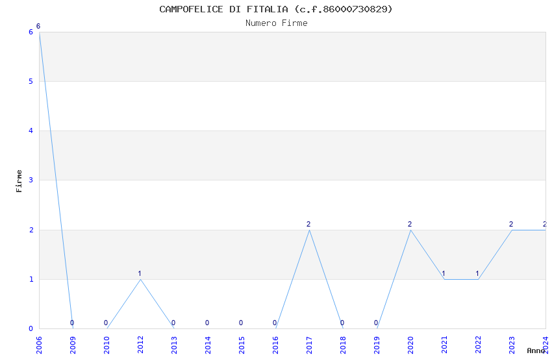Screen dimensions: 552x357
Task: Click the year label 2024
Action: tap(546, 345)
